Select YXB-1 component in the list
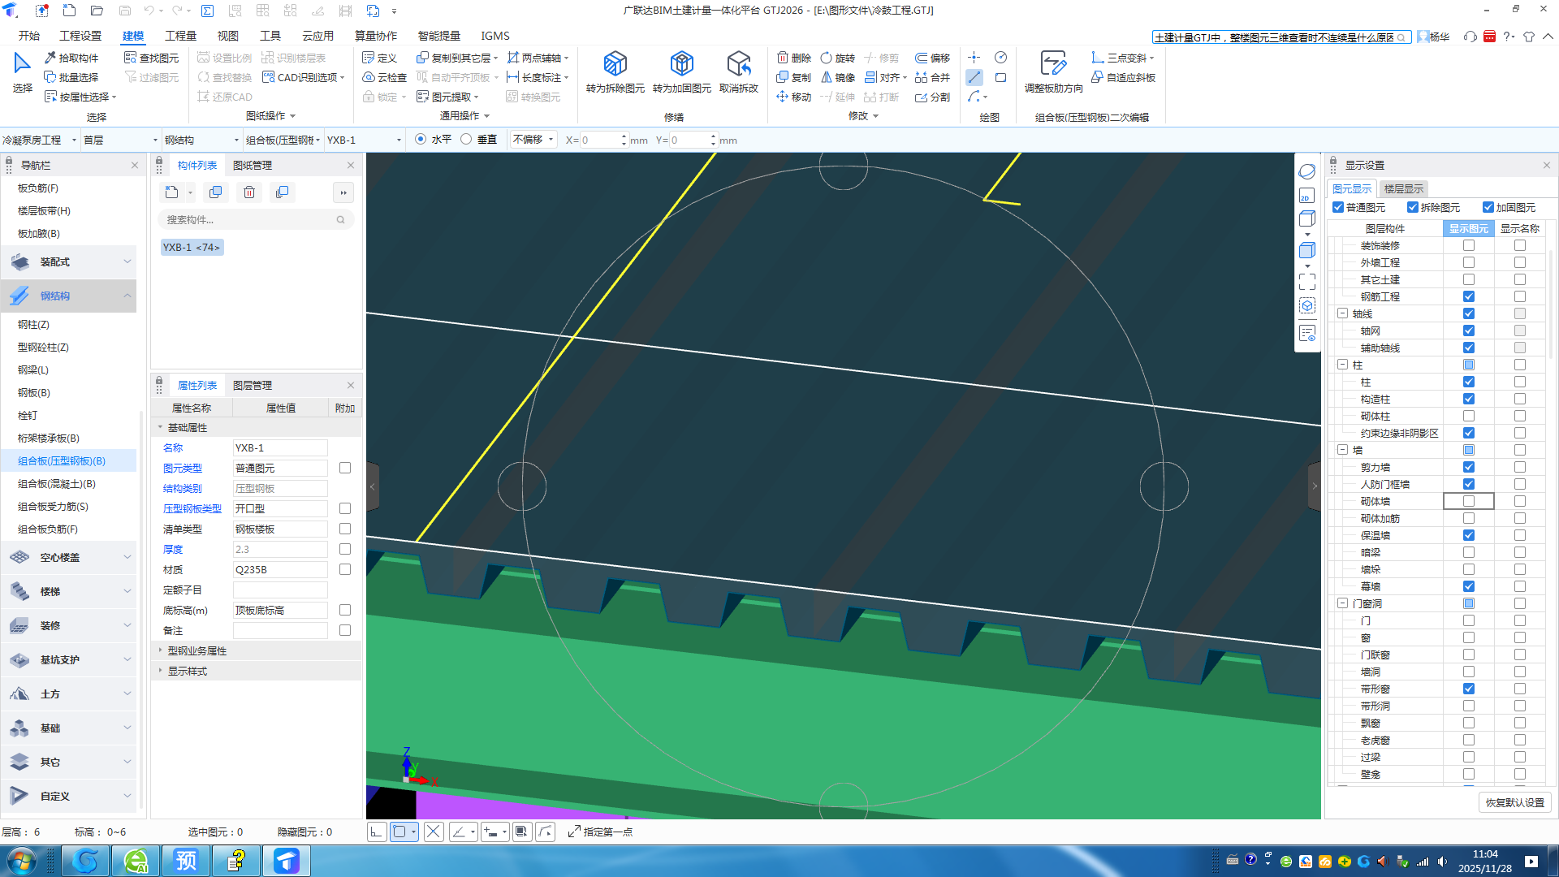This screenshot has width=1559, height=877. [192, 248]
